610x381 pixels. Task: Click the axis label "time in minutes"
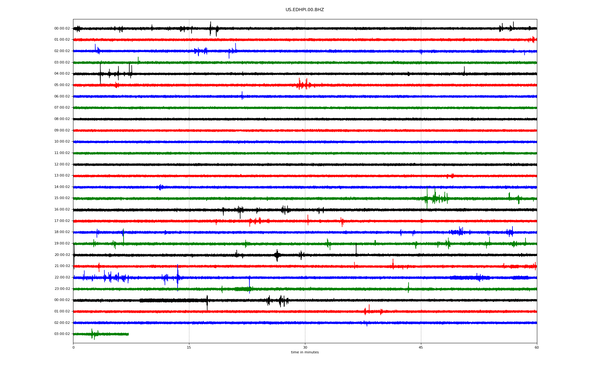coord(305,352)
